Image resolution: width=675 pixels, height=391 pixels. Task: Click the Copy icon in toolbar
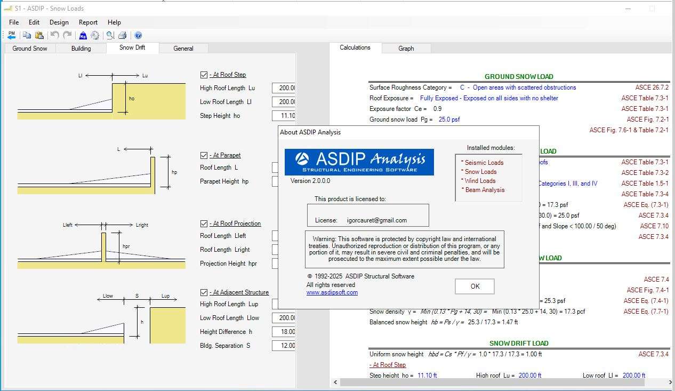click(27, 35)
